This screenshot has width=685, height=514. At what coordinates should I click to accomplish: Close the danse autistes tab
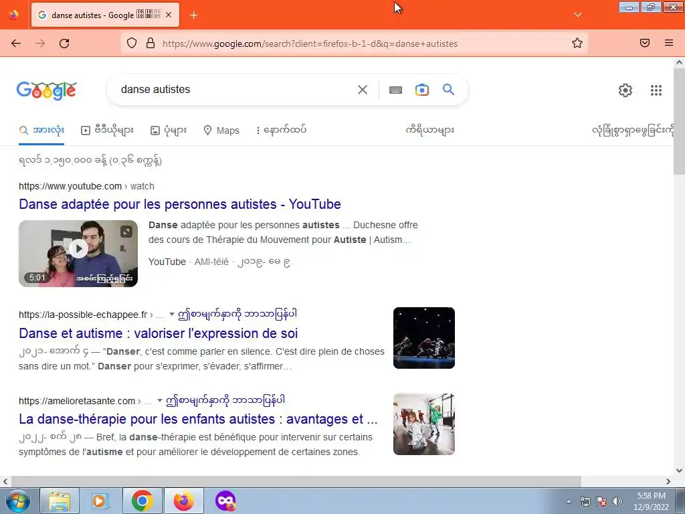pos(169,15)
